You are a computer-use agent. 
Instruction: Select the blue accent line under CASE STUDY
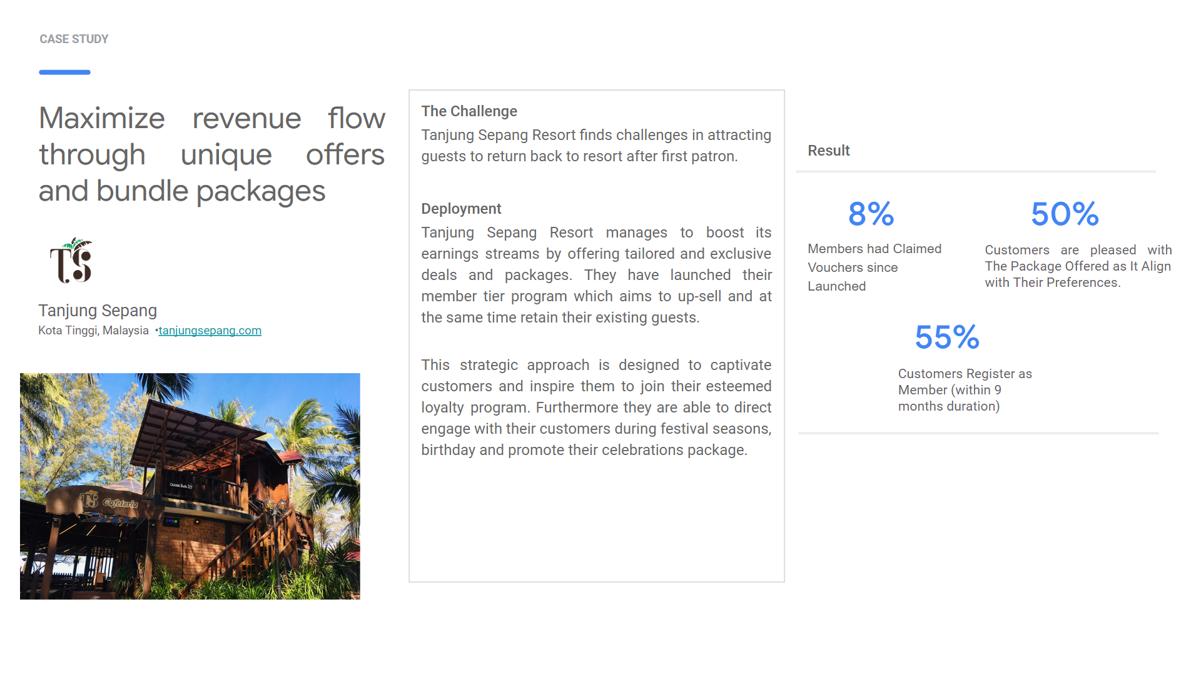tap(64, 72)
